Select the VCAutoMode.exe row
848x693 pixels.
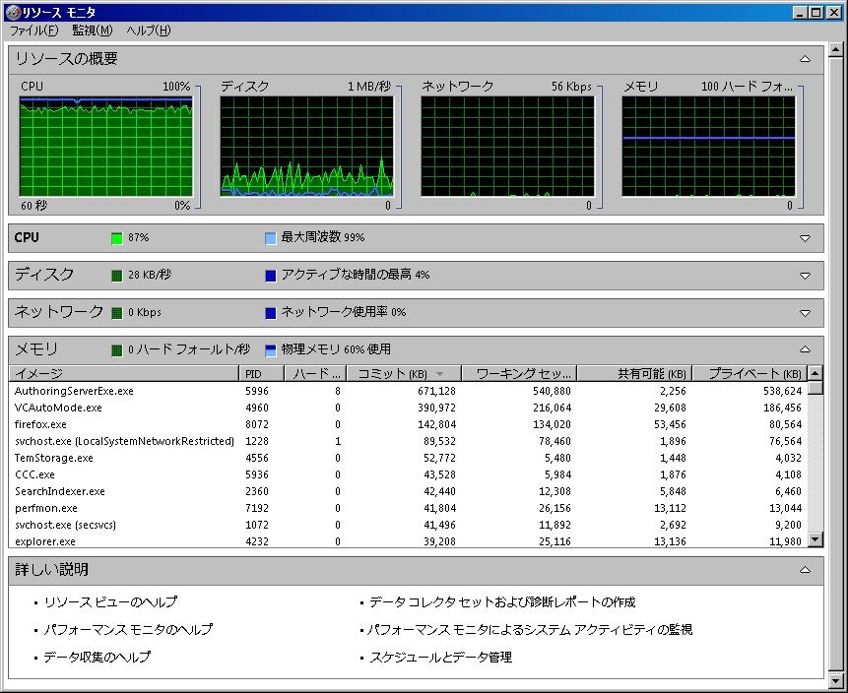tap(409, 408)
